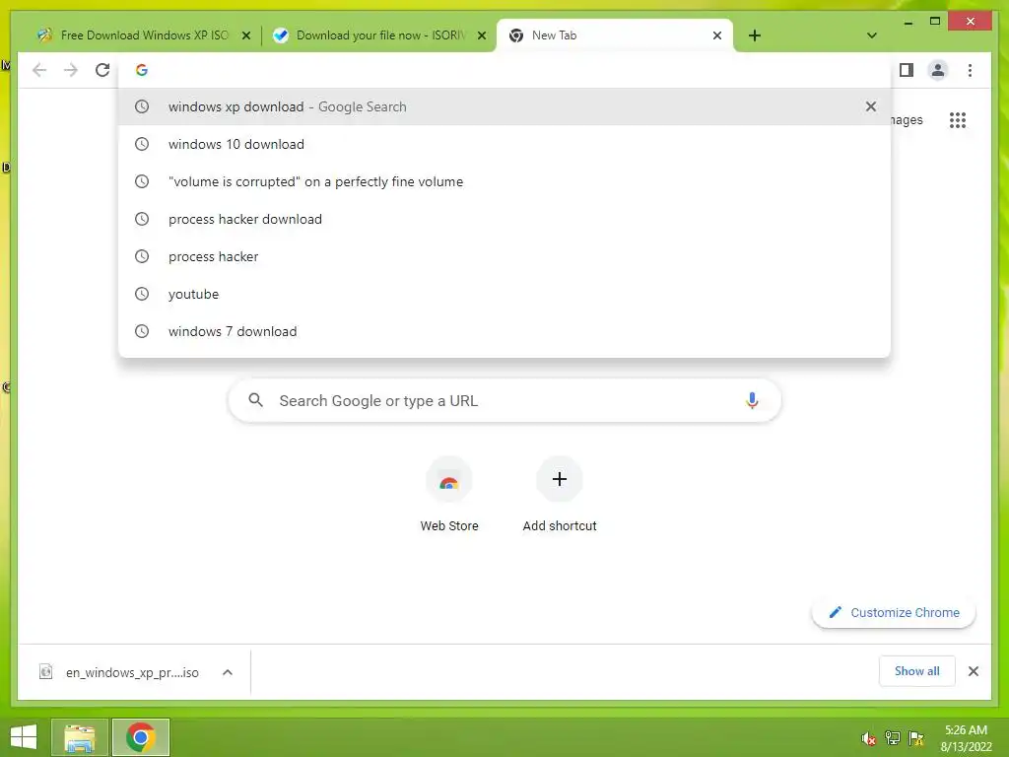Expand the tab search chevron
Viewport: 1009px width, 757px height.
[871, 35]
